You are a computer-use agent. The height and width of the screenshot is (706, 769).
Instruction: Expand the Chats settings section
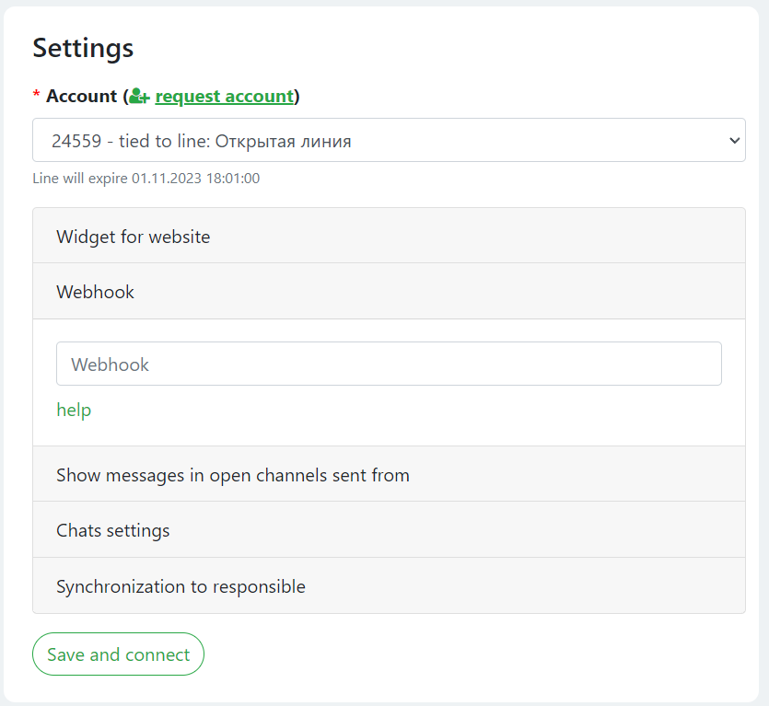pos(389,530)
